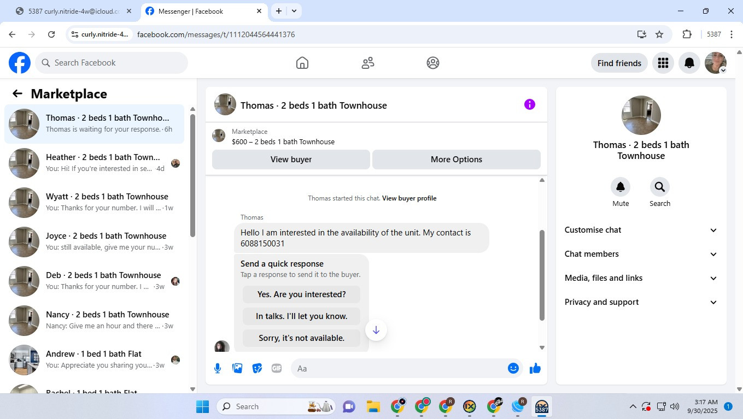Search in conversation using magnifier icon
The image size is (743, 419).
[x=660, y=187]
